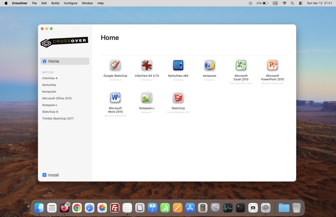Select the KompoZer bottle
Viewport: 336px width, 217px height.
[x=49, y=92]
